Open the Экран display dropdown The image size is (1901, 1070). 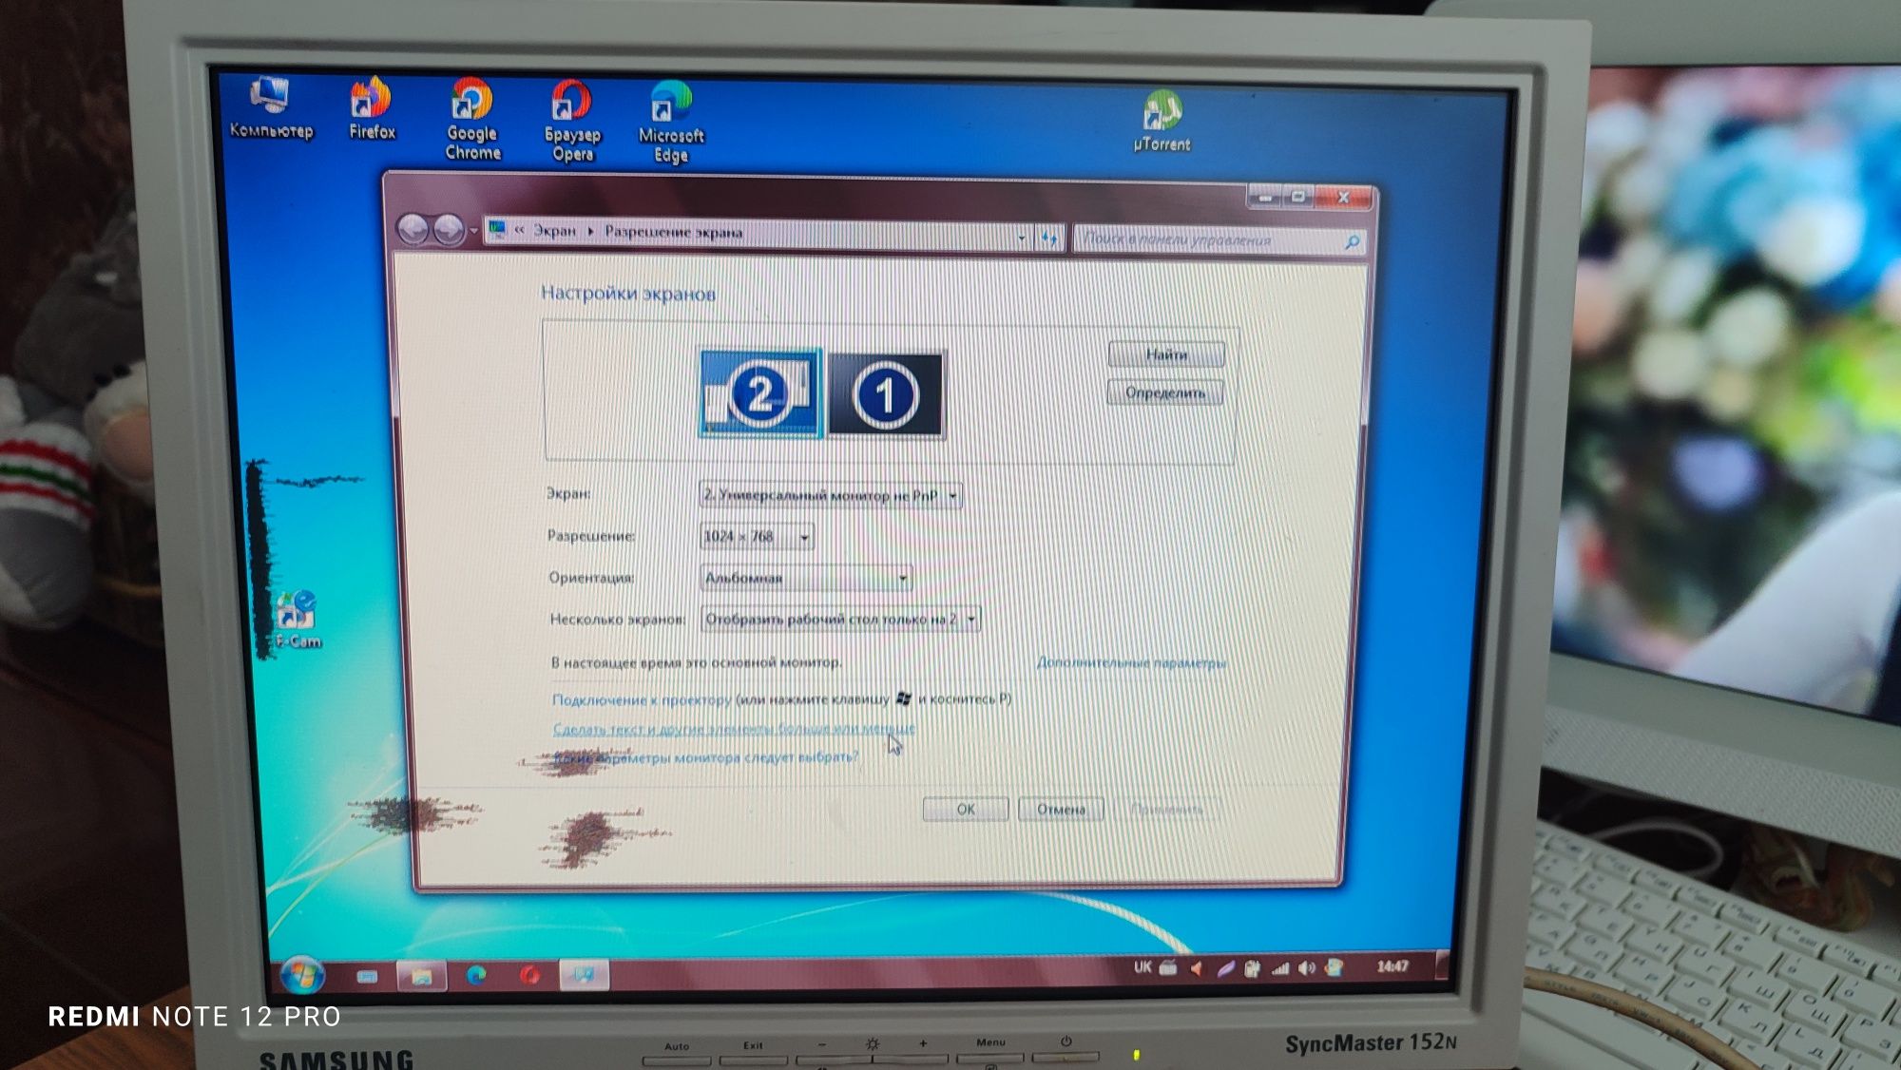pos(831,495)
